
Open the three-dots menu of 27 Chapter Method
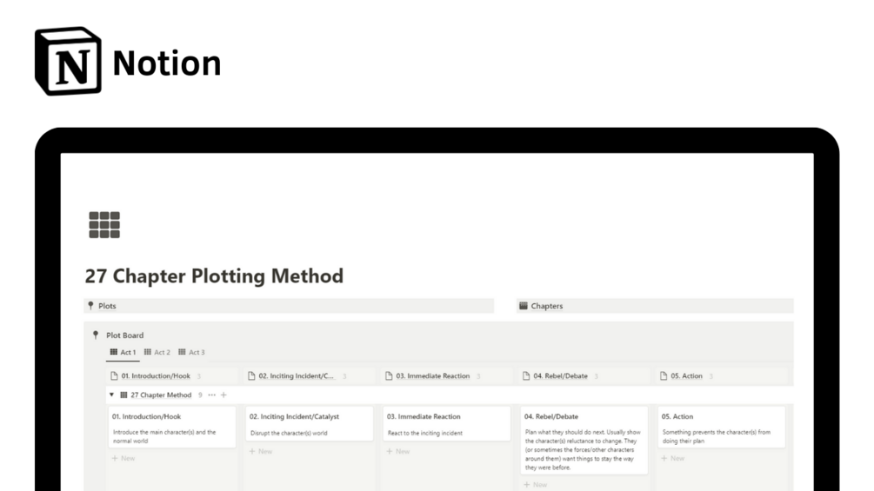pyautogui.click(x=211, y=395)
